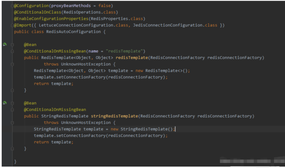
Task: Click return template in the redisTemplate method
Action: [x=53, y=84]
